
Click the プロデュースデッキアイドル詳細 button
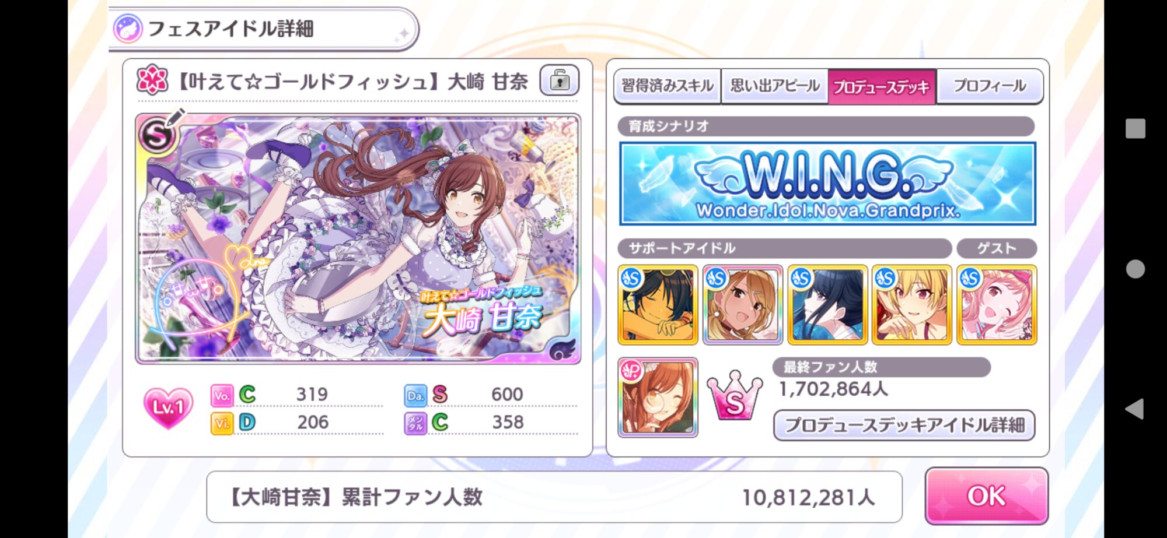point(904,425)
